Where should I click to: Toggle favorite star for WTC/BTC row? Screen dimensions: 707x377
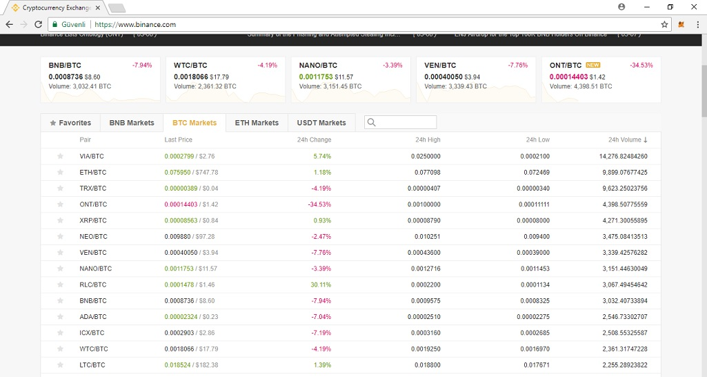tap(60, 349)
